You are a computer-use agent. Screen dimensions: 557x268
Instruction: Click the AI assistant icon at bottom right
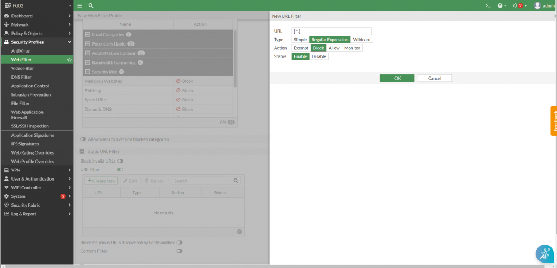(544, 254)
